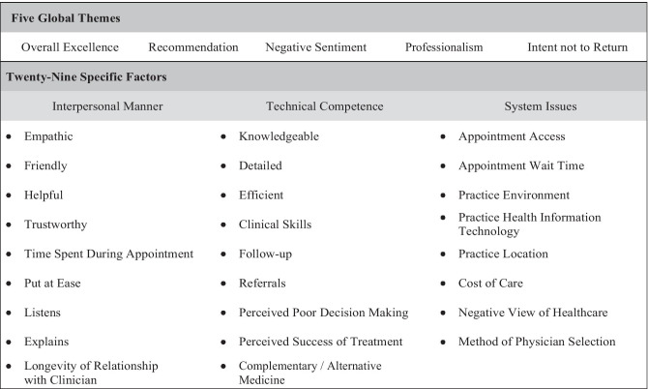Select the Overall Excellence theme

pyautogui.click(x=70, y=46)
